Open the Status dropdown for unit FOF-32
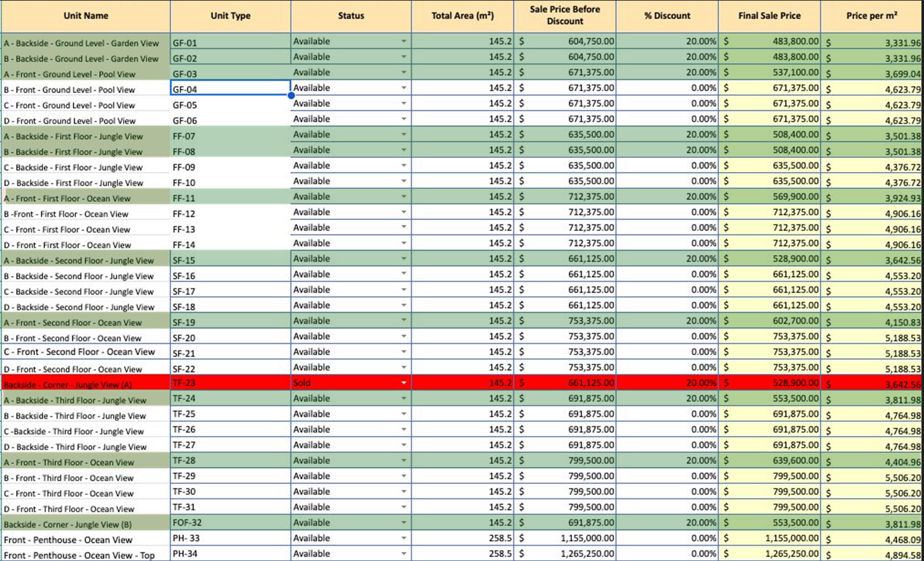 [x=404, y=522]
